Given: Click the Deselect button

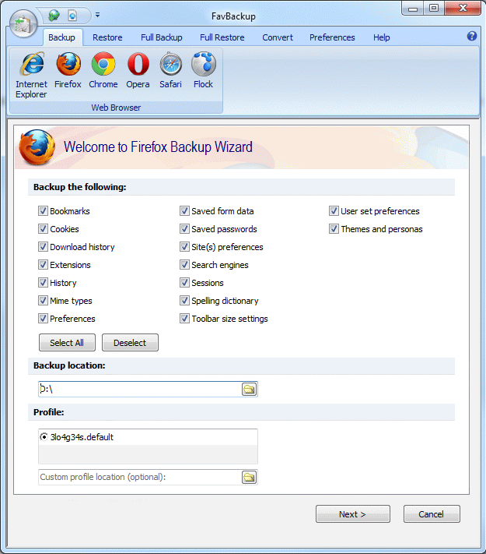Looking at the screenshot, I should 130,343.
